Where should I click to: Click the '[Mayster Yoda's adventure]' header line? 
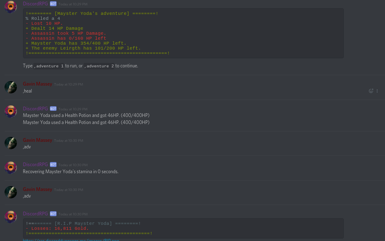coord(92,14)
